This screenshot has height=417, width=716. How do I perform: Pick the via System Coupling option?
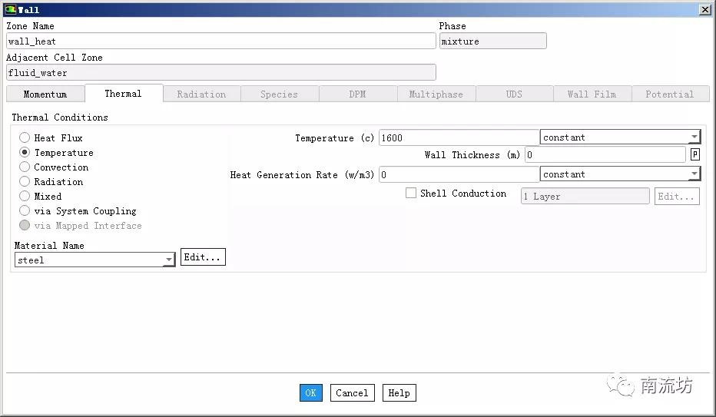coord(25,210)
